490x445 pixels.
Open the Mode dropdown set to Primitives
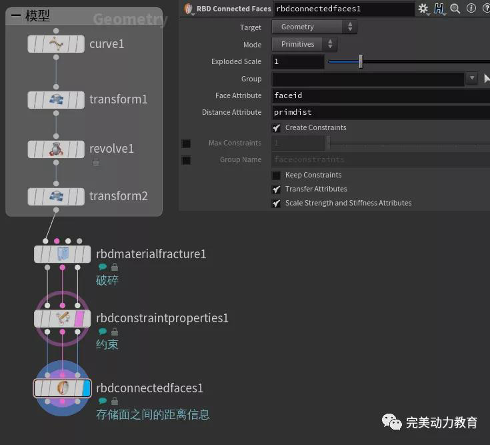click(304, 45)
